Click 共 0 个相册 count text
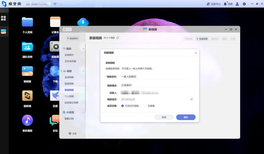 pos(109,38)
